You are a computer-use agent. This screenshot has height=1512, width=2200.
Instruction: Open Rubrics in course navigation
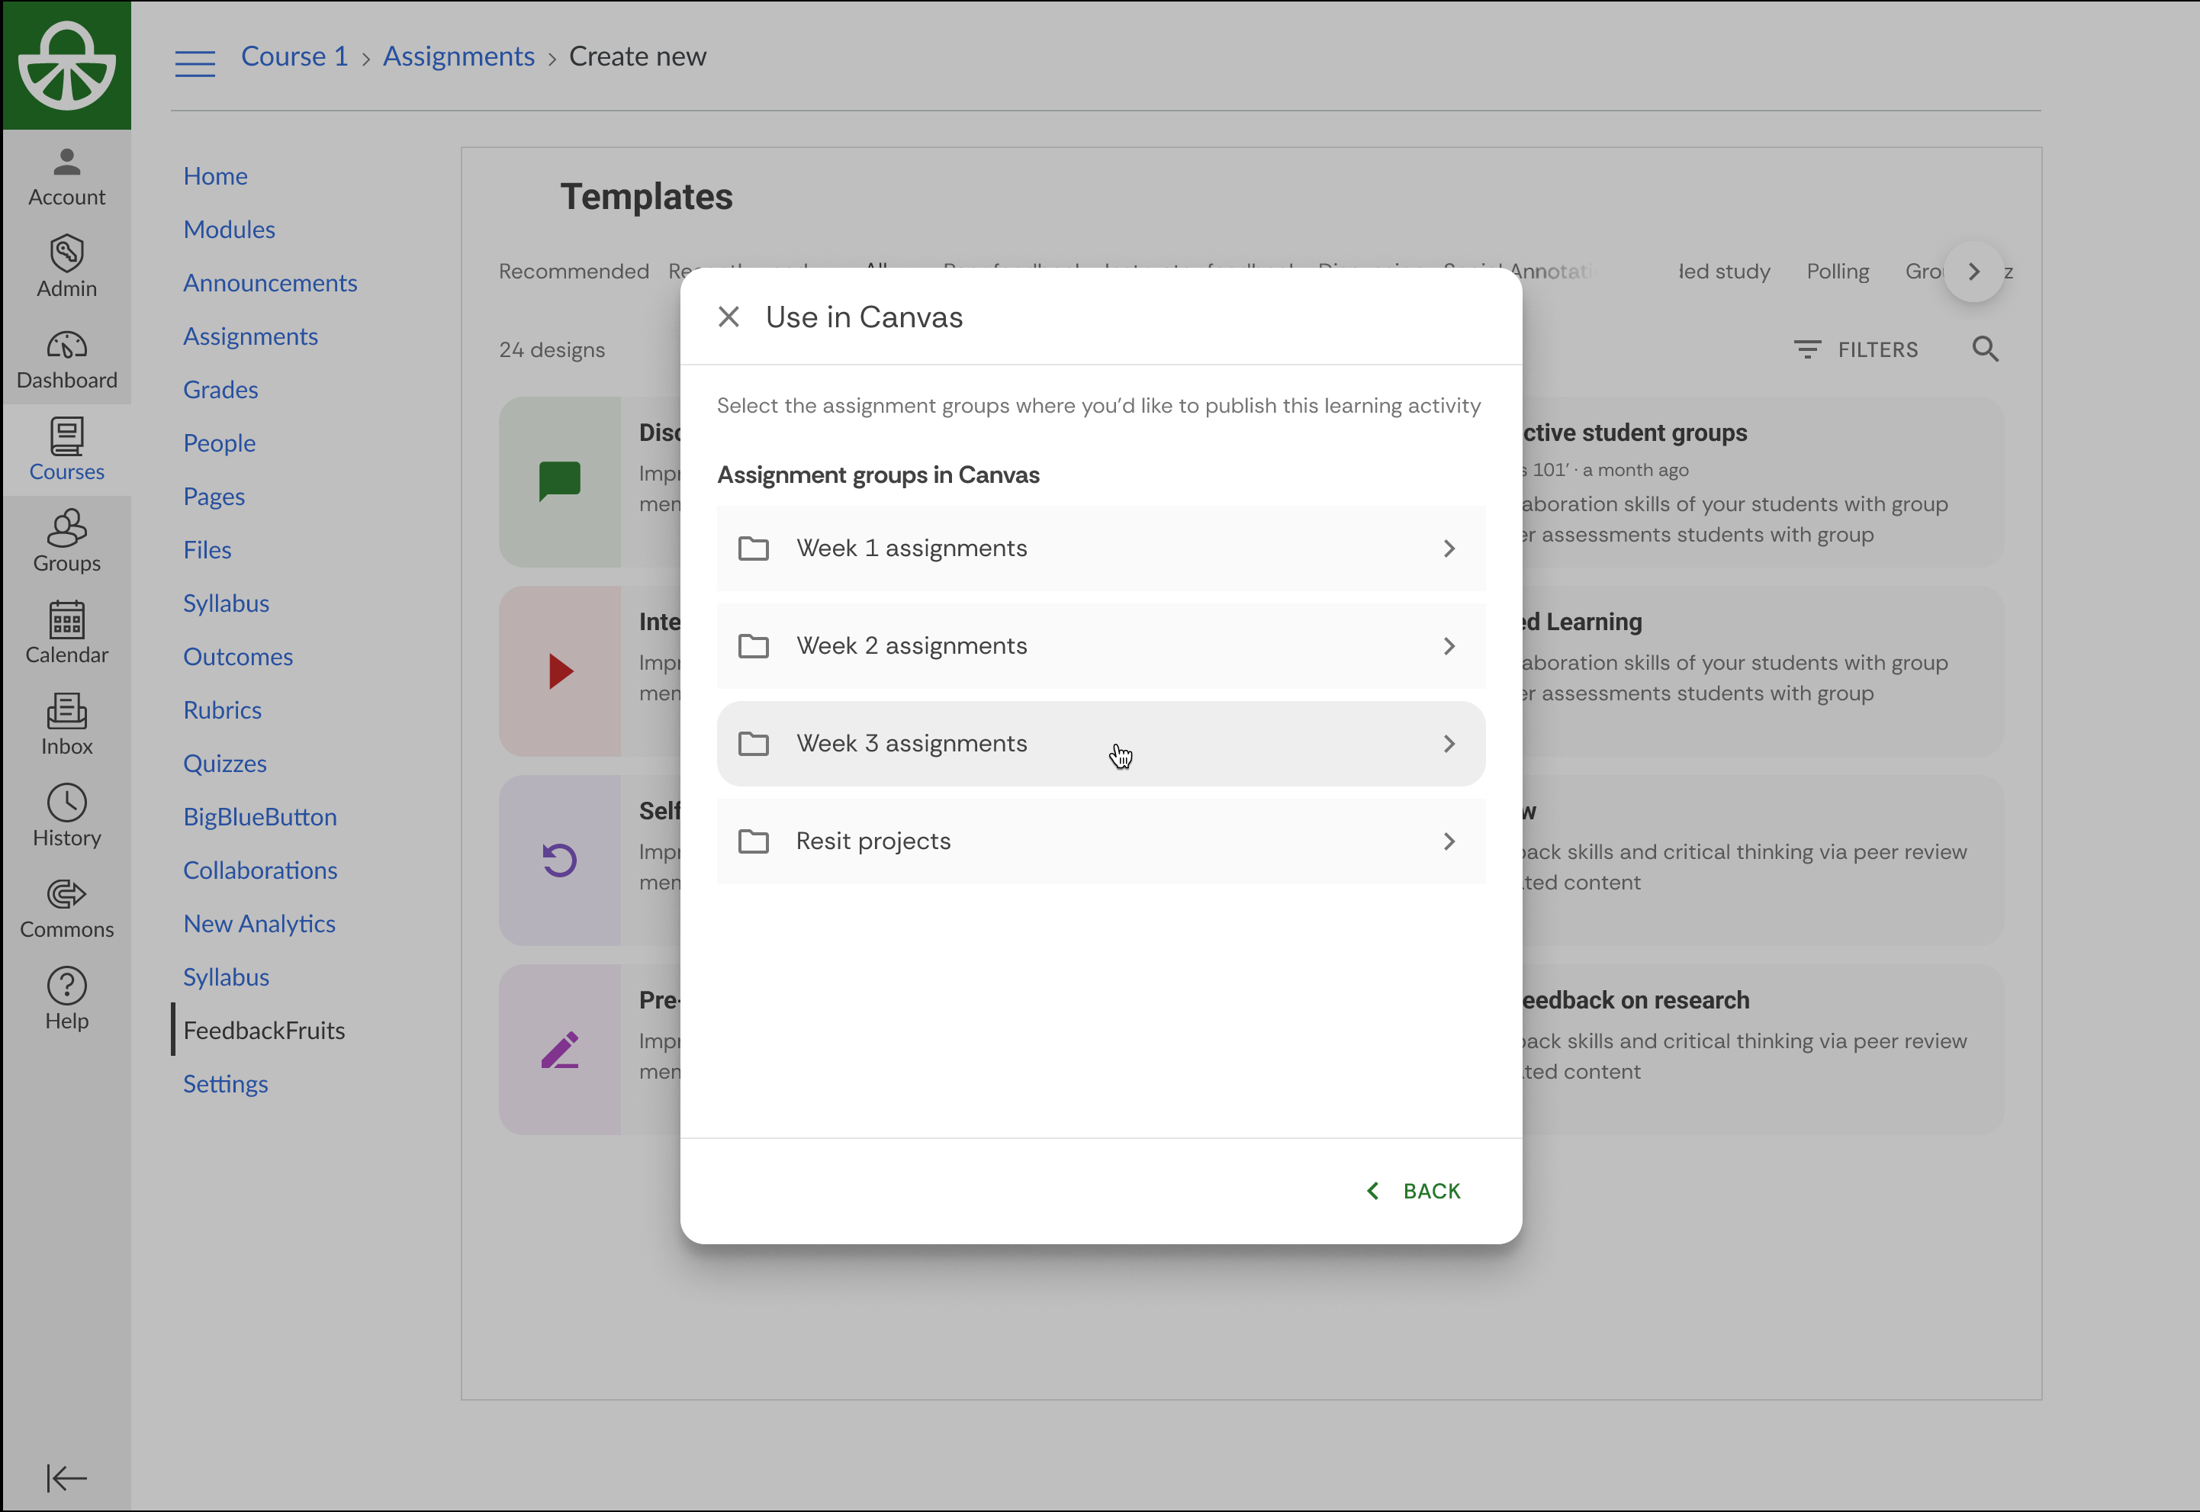tap(223, 709)
